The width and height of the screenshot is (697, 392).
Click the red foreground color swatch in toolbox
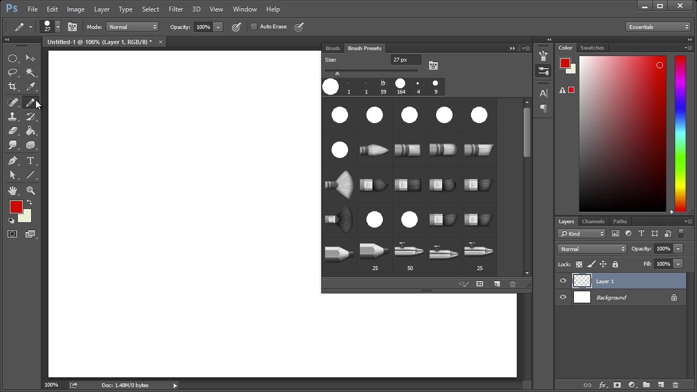(x=15, y=207)
